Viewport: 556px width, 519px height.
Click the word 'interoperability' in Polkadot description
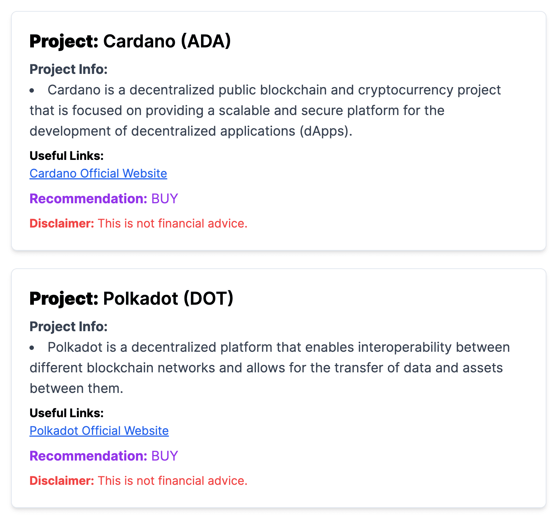tap(405, 347)
